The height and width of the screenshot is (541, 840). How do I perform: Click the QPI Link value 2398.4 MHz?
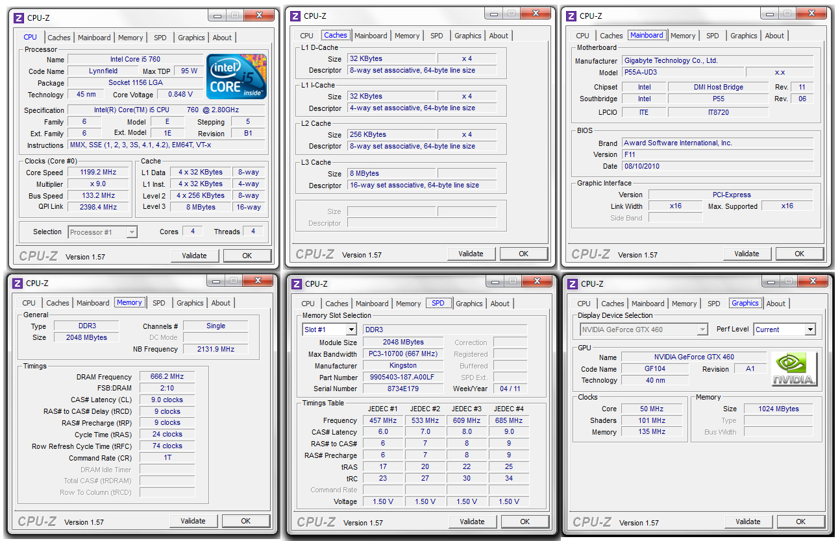(x=99, y=207)
